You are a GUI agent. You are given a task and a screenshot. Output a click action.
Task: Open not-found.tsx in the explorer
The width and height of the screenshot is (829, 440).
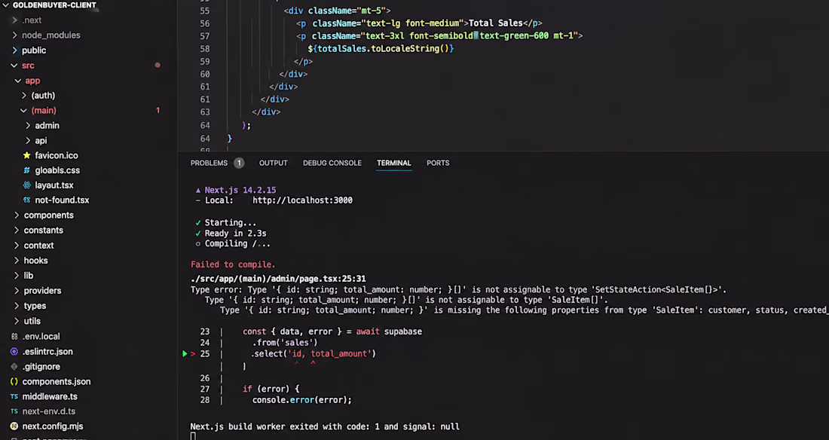[62, 200]
